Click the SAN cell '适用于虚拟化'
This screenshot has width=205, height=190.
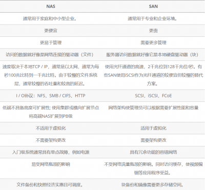153,128
